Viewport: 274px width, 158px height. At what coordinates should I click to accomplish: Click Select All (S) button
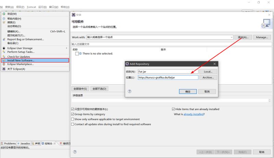pos(80,89)
